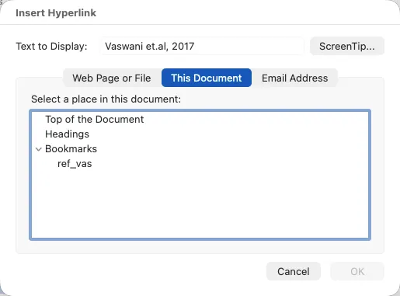Image resolution: width=400 pixels, height=296 pixels.
Task: Activate the This Document tab
Action: click(207, 78)
